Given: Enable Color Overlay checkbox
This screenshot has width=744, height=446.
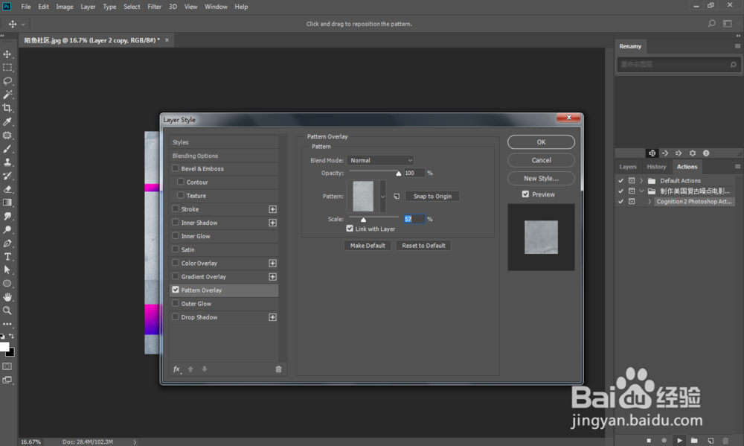Looking at the screenshot, I should point(176,262).
